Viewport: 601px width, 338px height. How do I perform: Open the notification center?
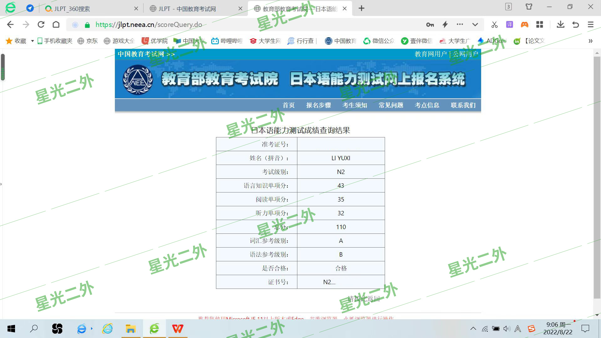pos(585,329)
